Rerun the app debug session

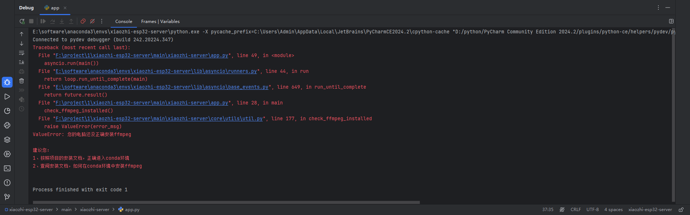22,22
